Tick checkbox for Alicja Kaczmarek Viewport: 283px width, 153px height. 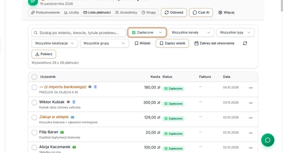[34, 147]
